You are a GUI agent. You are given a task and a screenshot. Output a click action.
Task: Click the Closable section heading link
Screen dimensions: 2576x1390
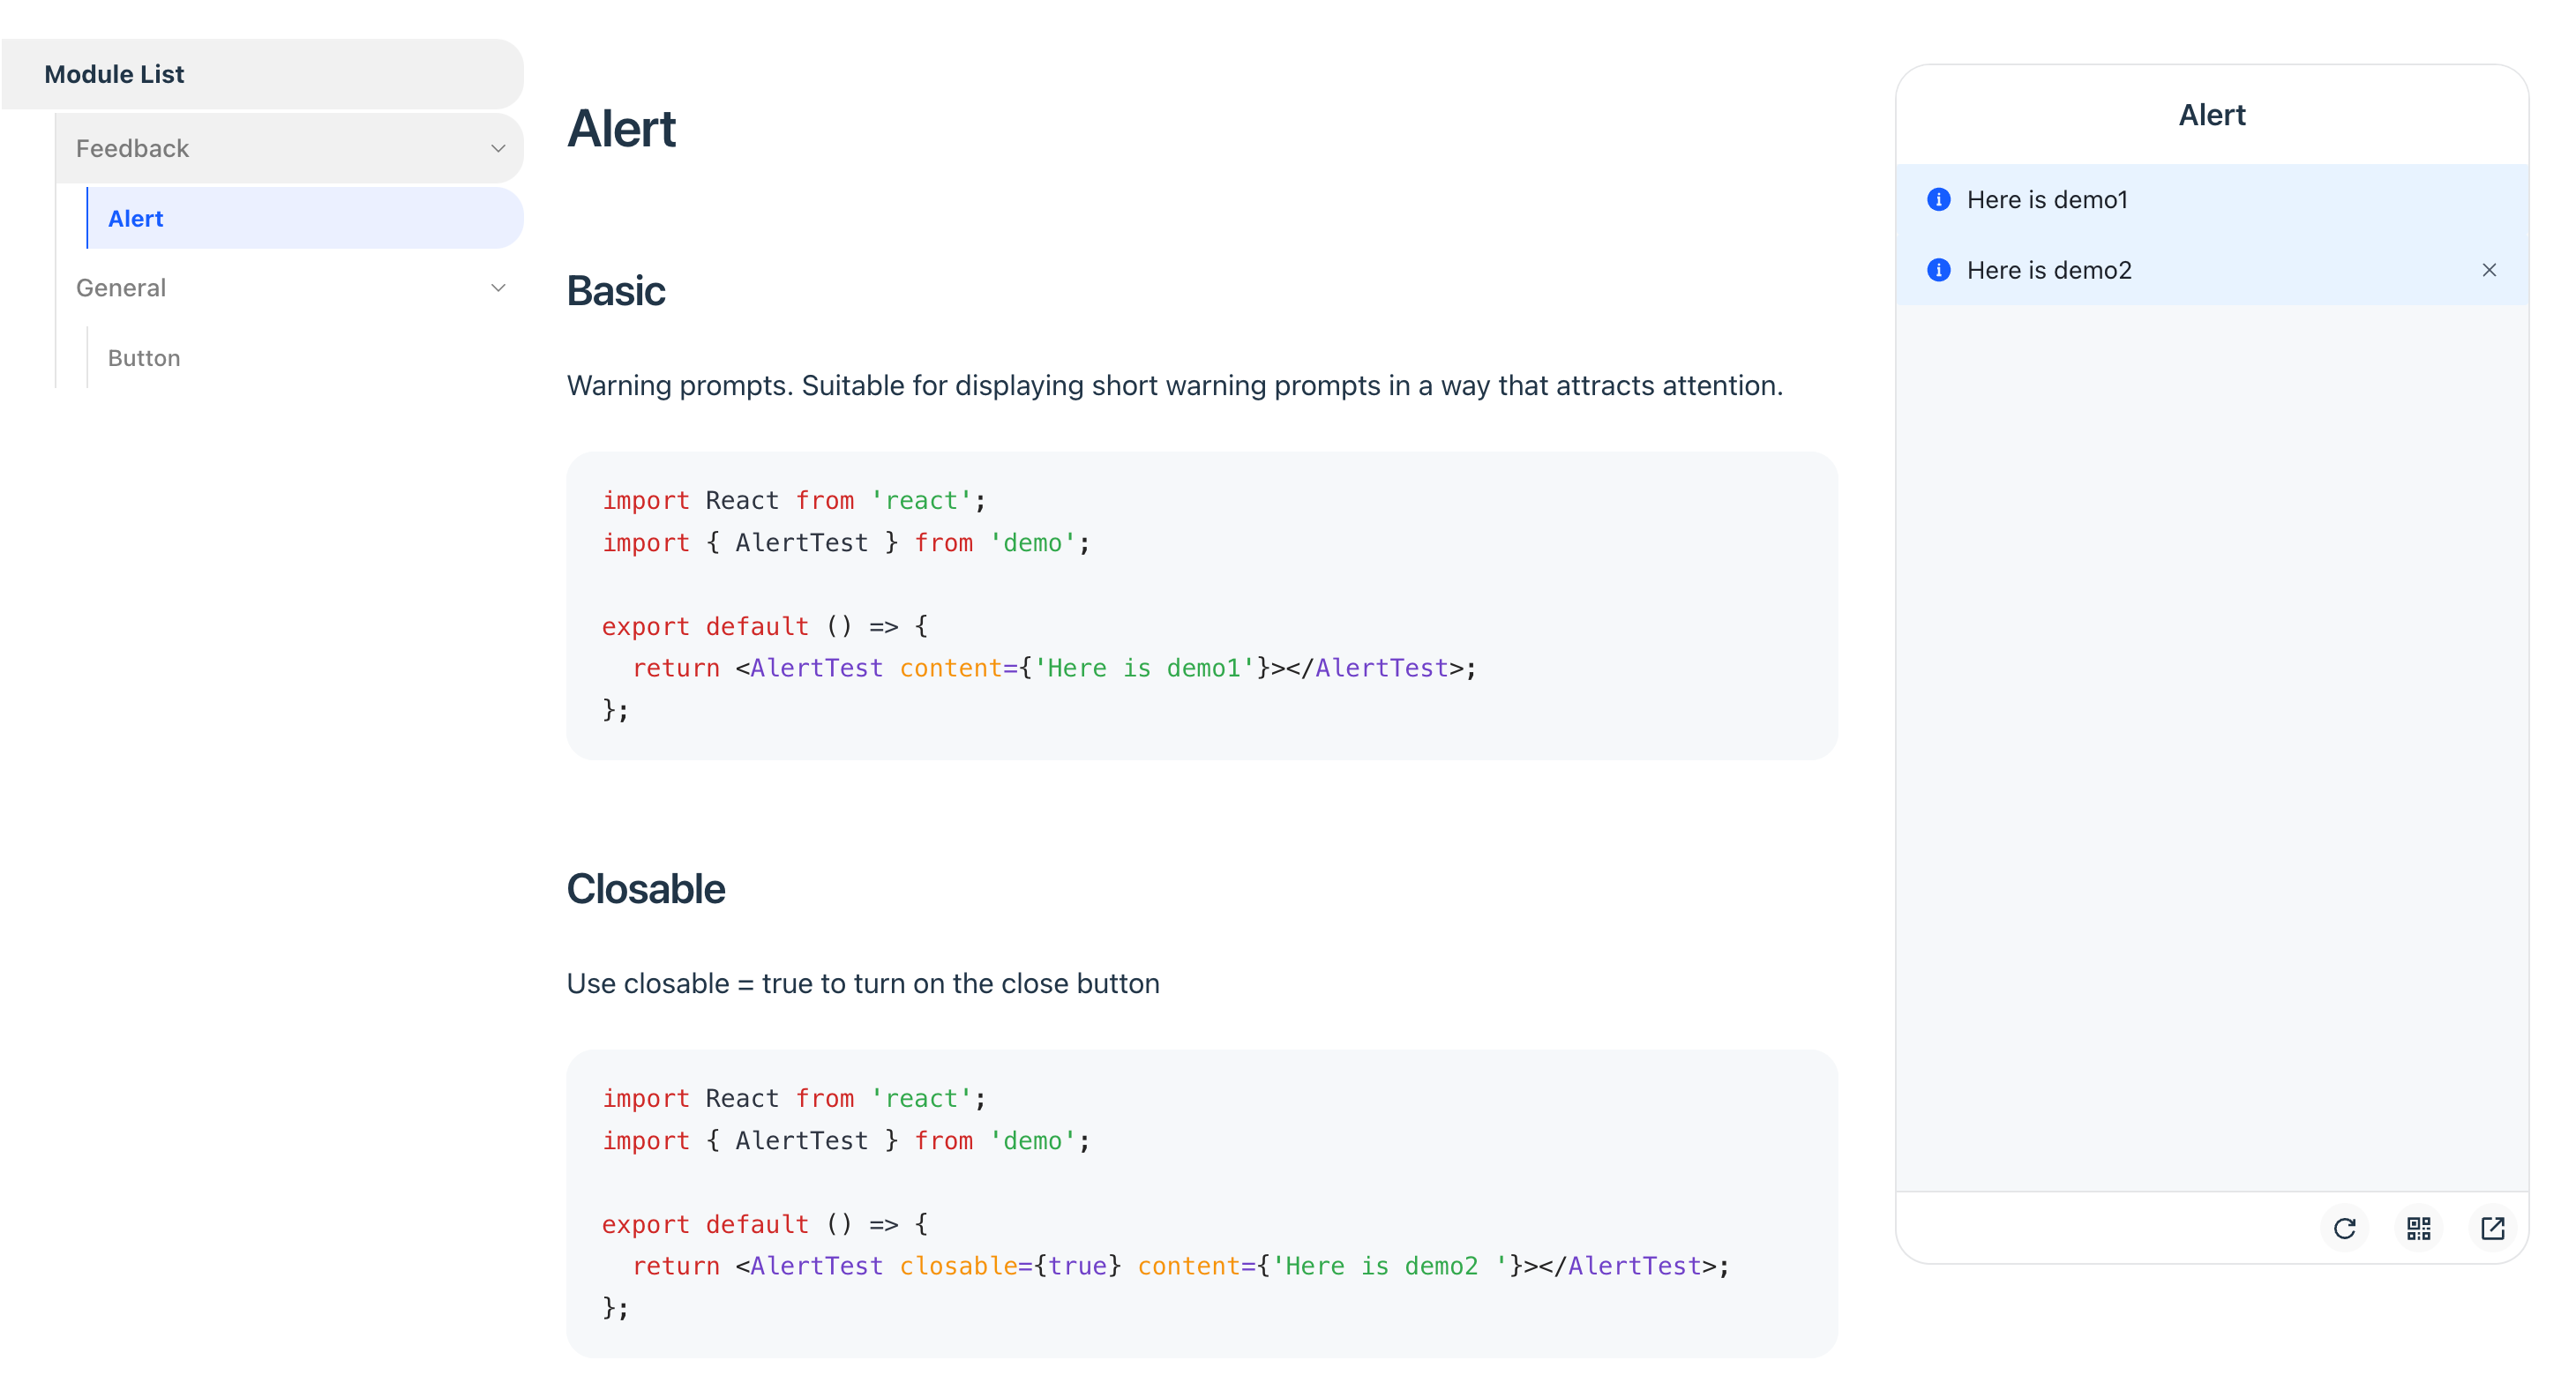647,888
